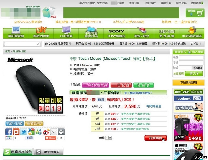Image resolution: width=208 pixels, height=160 pixels.
Task: Click 一日配達 badge
Action: (x=121, y=85)
